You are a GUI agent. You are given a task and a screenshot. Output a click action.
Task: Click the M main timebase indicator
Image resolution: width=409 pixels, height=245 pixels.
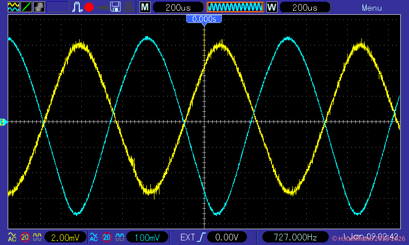145,7
